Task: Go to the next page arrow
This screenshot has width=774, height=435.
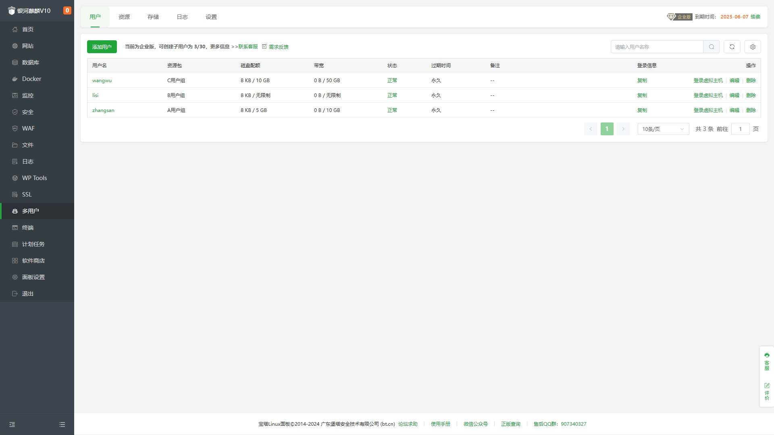Action: [623, 129]
